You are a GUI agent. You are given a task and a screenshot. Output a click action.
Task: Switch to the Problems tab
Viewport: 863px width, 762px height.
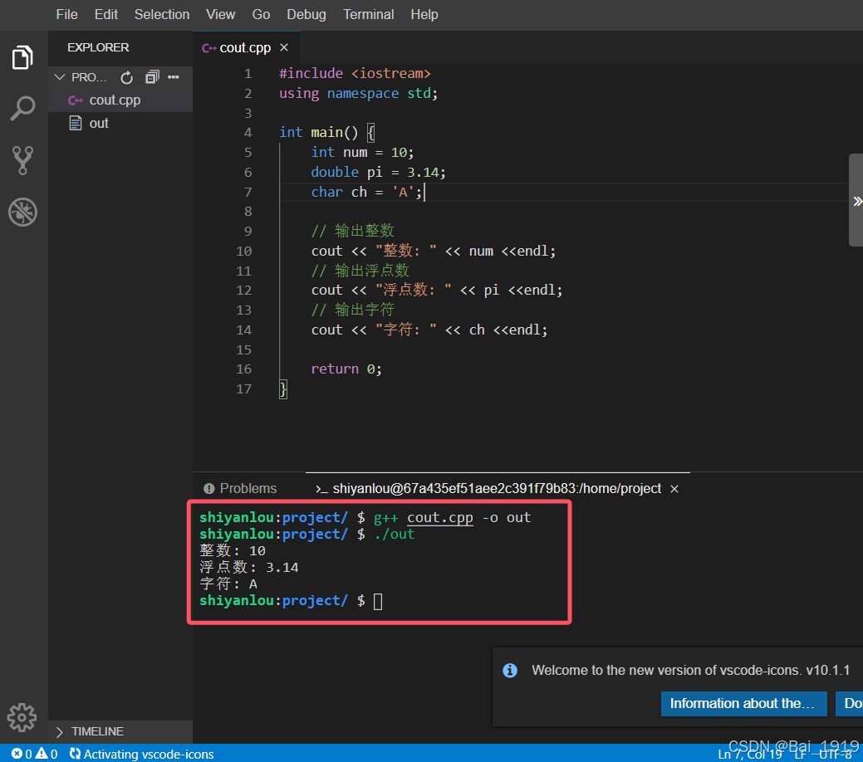click(248, 488)
